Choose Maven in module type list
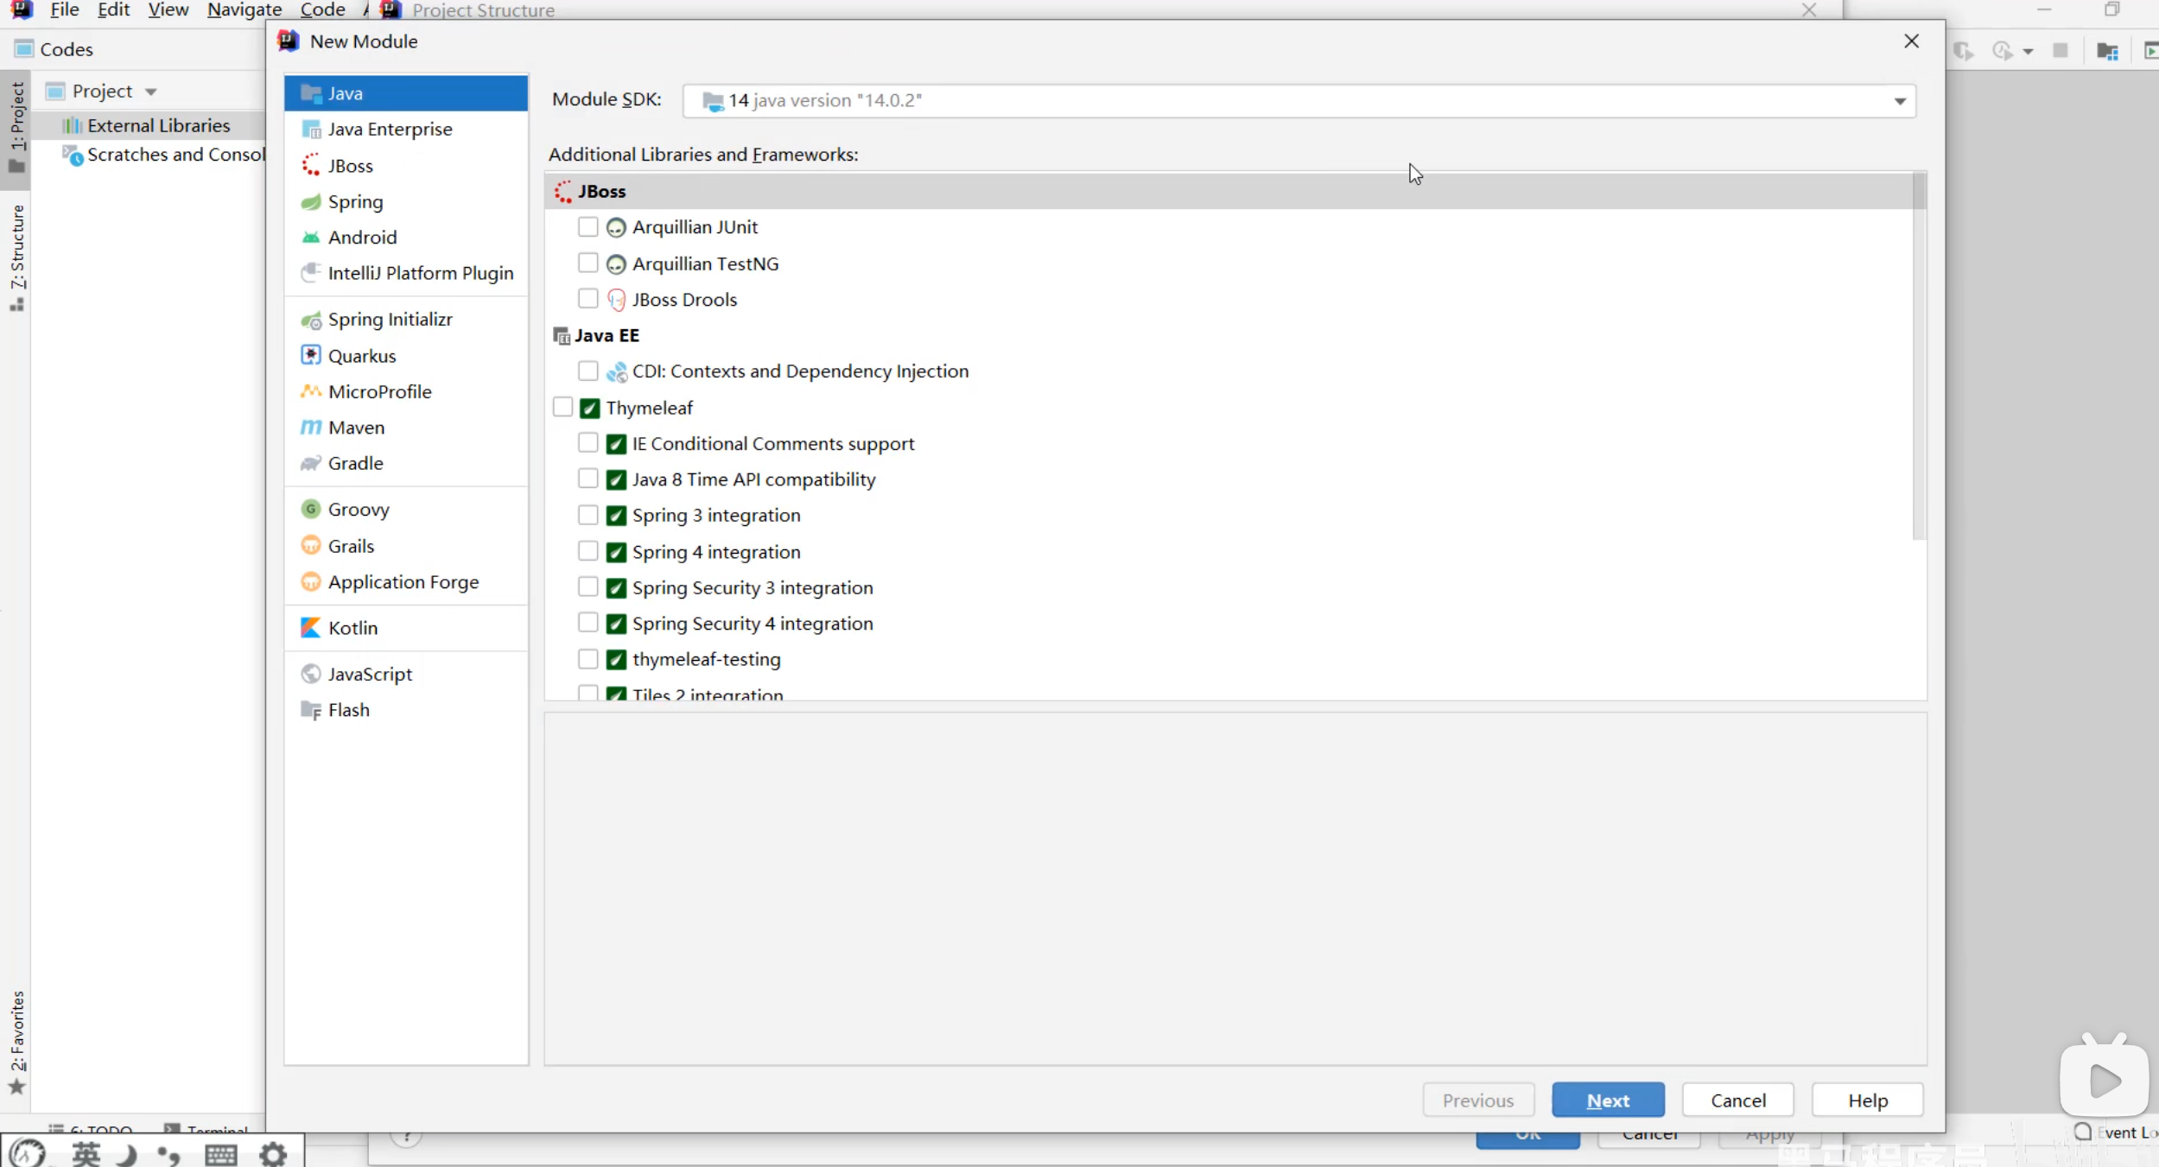 tap(355, 428)
